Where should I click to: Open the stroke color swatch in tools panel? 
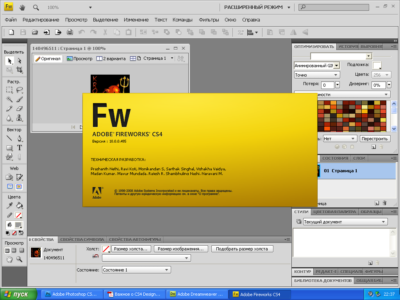[18, 215]
